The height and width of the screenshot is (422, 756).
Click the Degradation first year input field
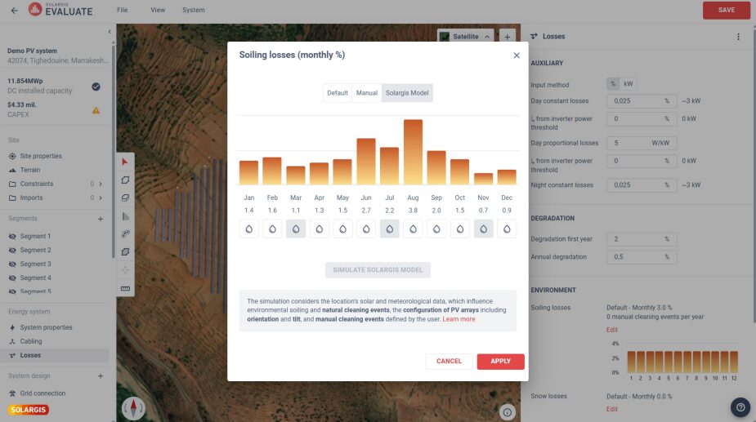coord(635,239)
